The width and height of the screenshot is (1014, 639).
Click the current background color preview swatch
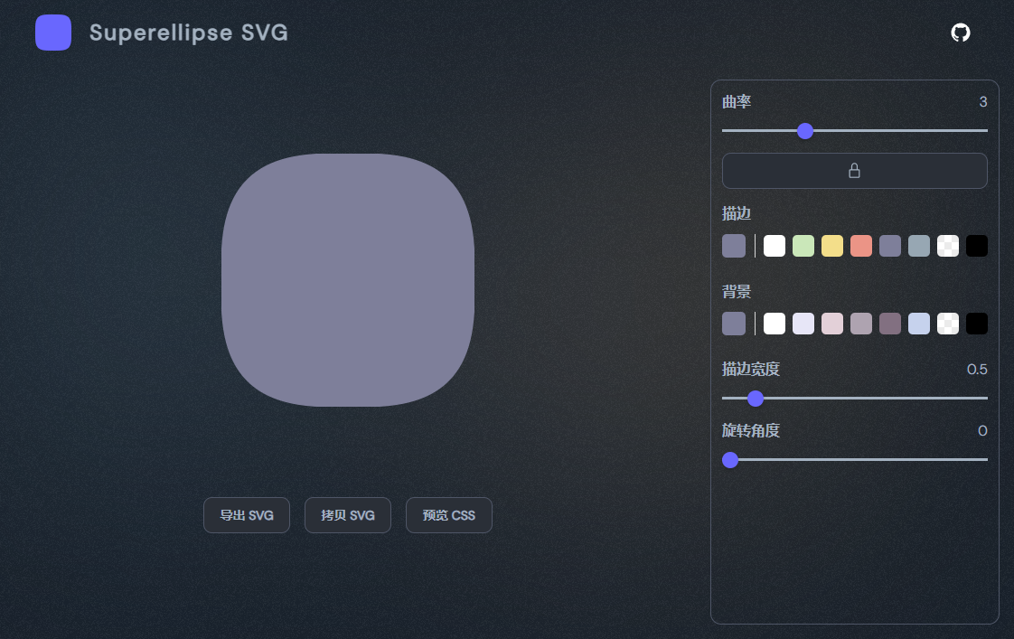pos(734,324)
